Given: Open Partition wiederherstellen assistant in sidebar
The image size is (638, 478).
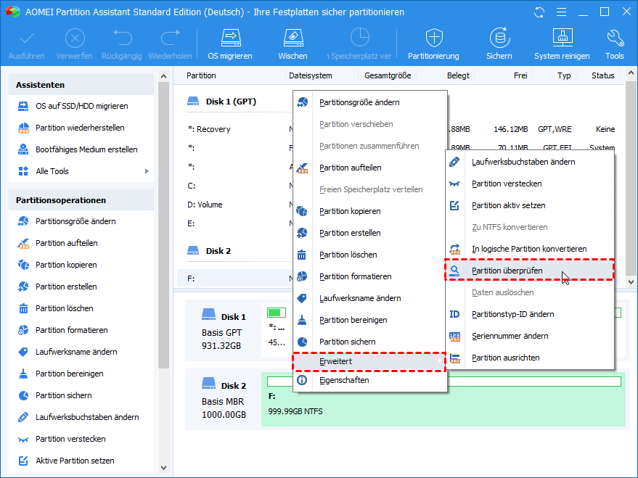Looking at the screenshot, I should coord(81,128).
